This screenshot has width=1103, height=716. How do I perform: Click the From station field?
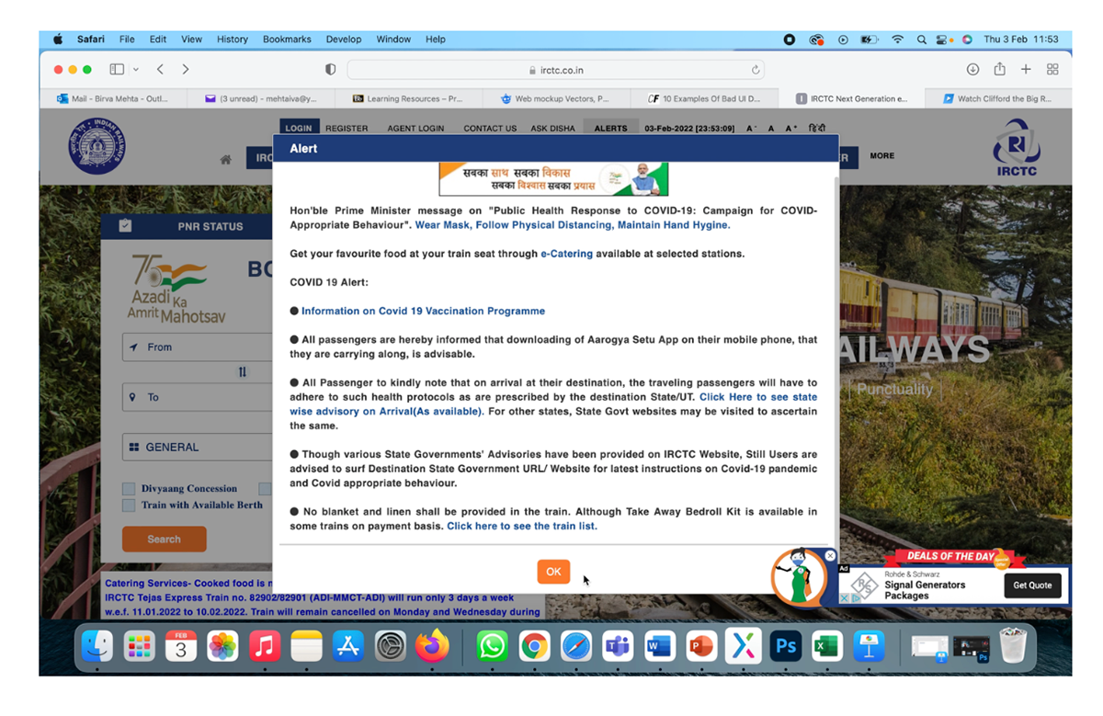point(198,347)
